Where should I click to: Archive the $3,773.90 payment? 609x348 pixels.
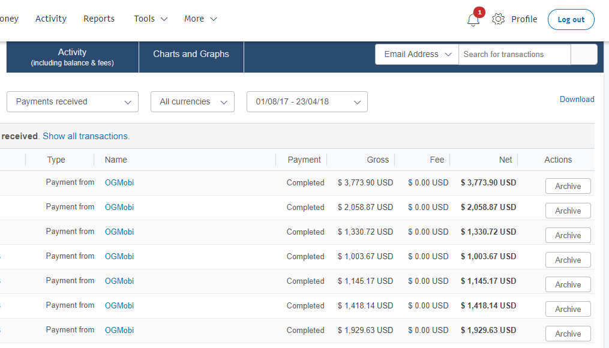point(567,186)
